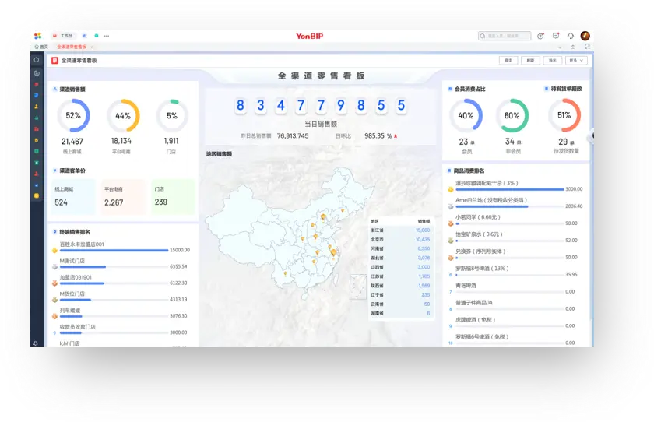Click the global search input field
654x422 pixels.
pos(506,36)
